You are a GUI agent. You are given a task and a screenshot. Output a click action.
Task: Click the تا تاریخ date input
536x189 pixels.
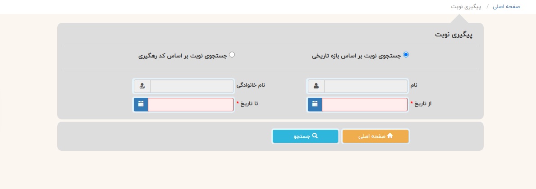click(191, 105)
